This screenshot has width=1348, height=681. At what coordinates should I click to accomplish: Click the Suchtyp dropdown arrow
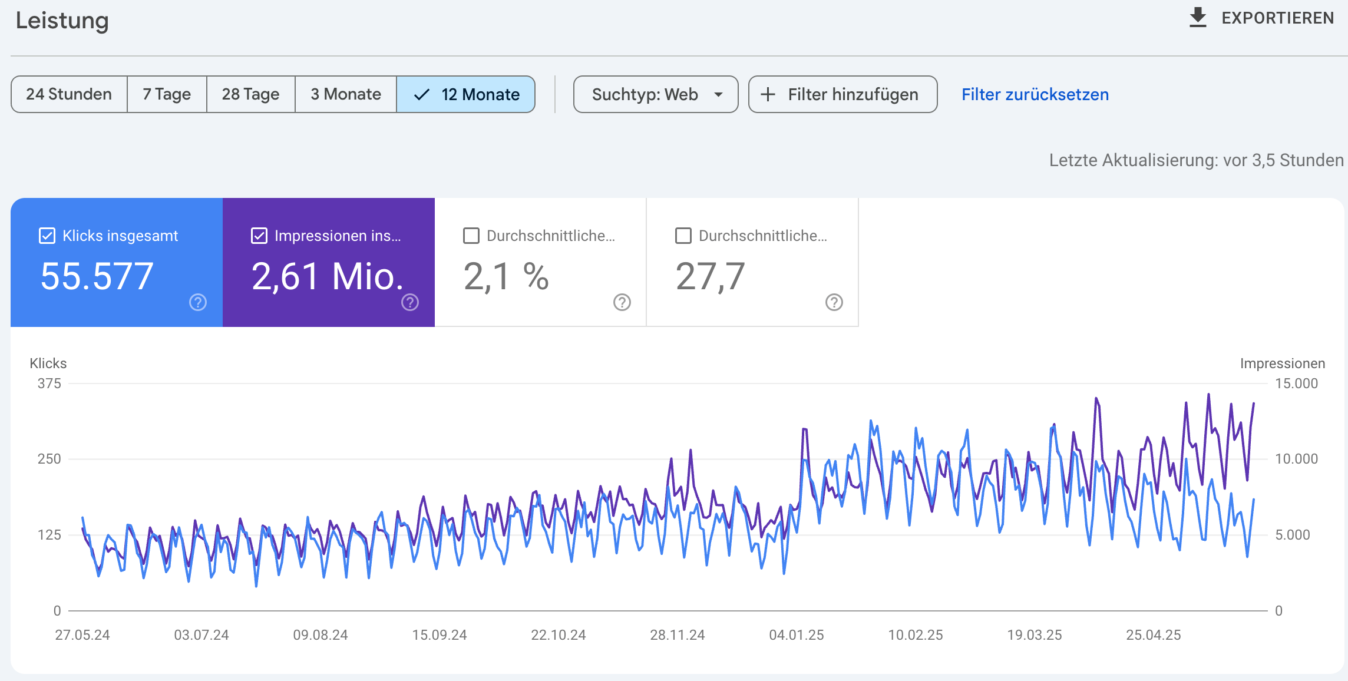718,94
